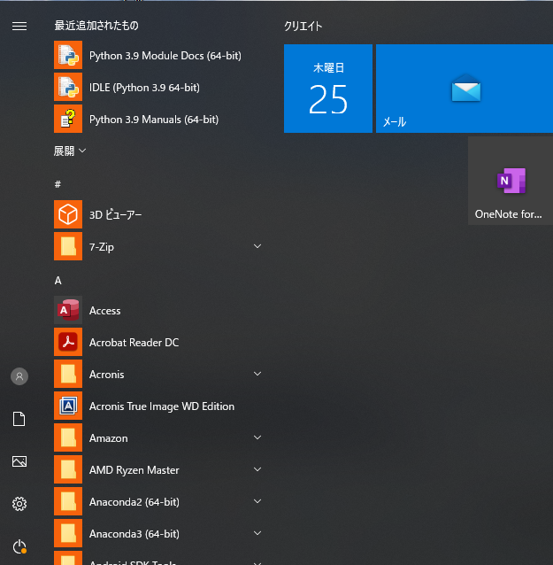Open Python 3.9 Manuals help icon
The width and height of the screenshot is (553, 565).
(x=68, y=119)
